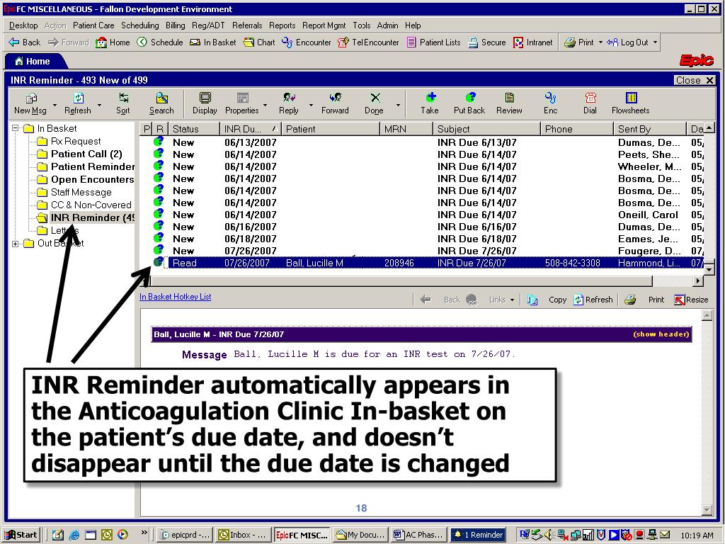Image resolution: width=725 pixels, height=544 pixels.
Task: Expand the Out Basket tree node
Action: (x=16, y=244)
